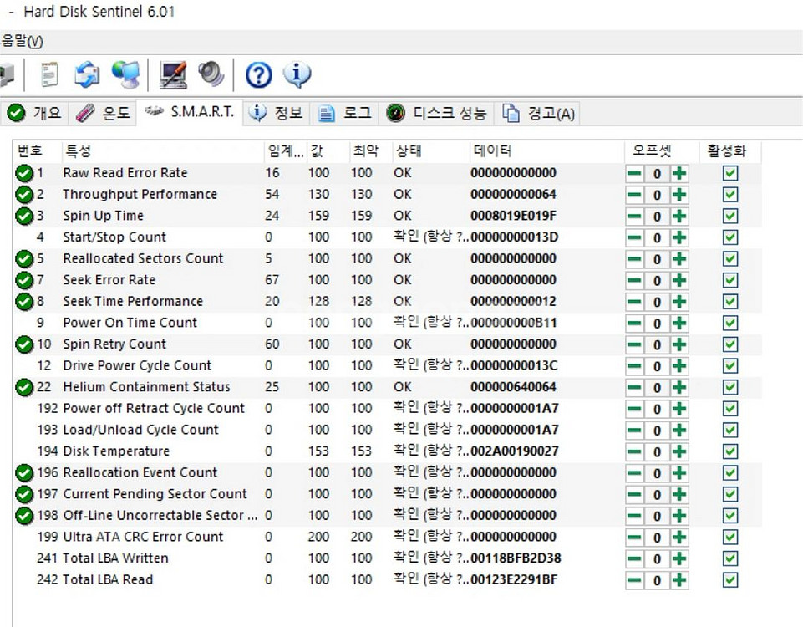The width and height of the screenshot is (803, 627).
Task: Uncheck the Drive Power Cycle Count checkbox
Action: [x=730, y=366]
